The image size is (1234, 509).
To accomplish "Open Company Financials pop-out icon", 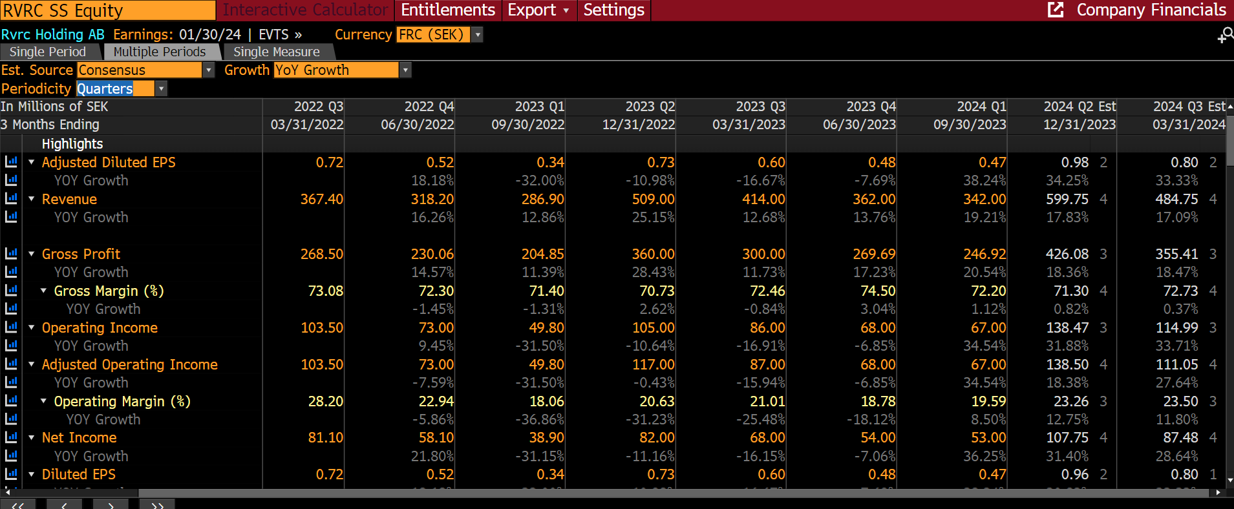I will pyautogui.click(x=1055, y=10).
